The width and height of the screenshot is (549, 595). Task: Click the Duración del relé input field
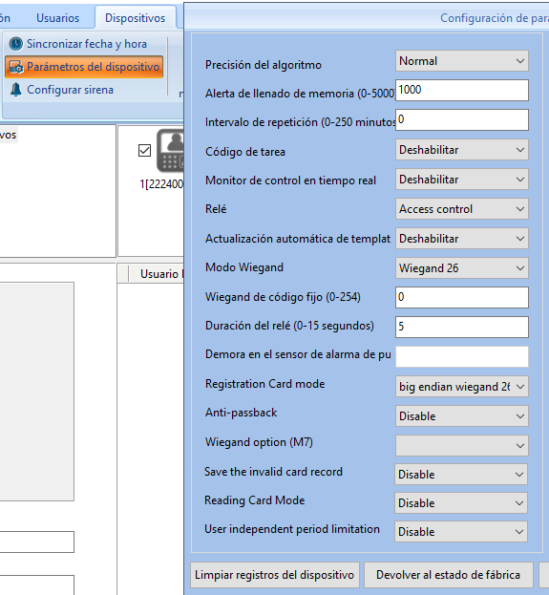tap(462, 327)
